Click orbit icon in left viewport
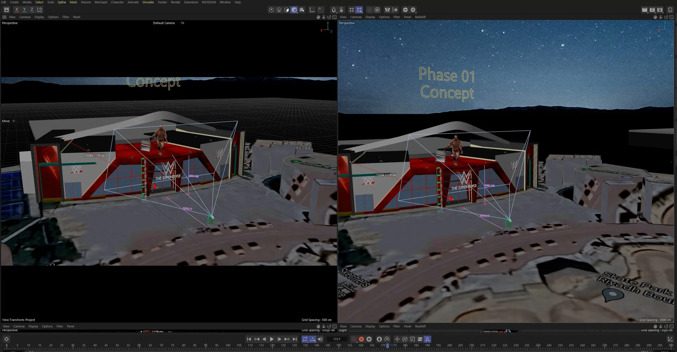 [x=329, y=17]
